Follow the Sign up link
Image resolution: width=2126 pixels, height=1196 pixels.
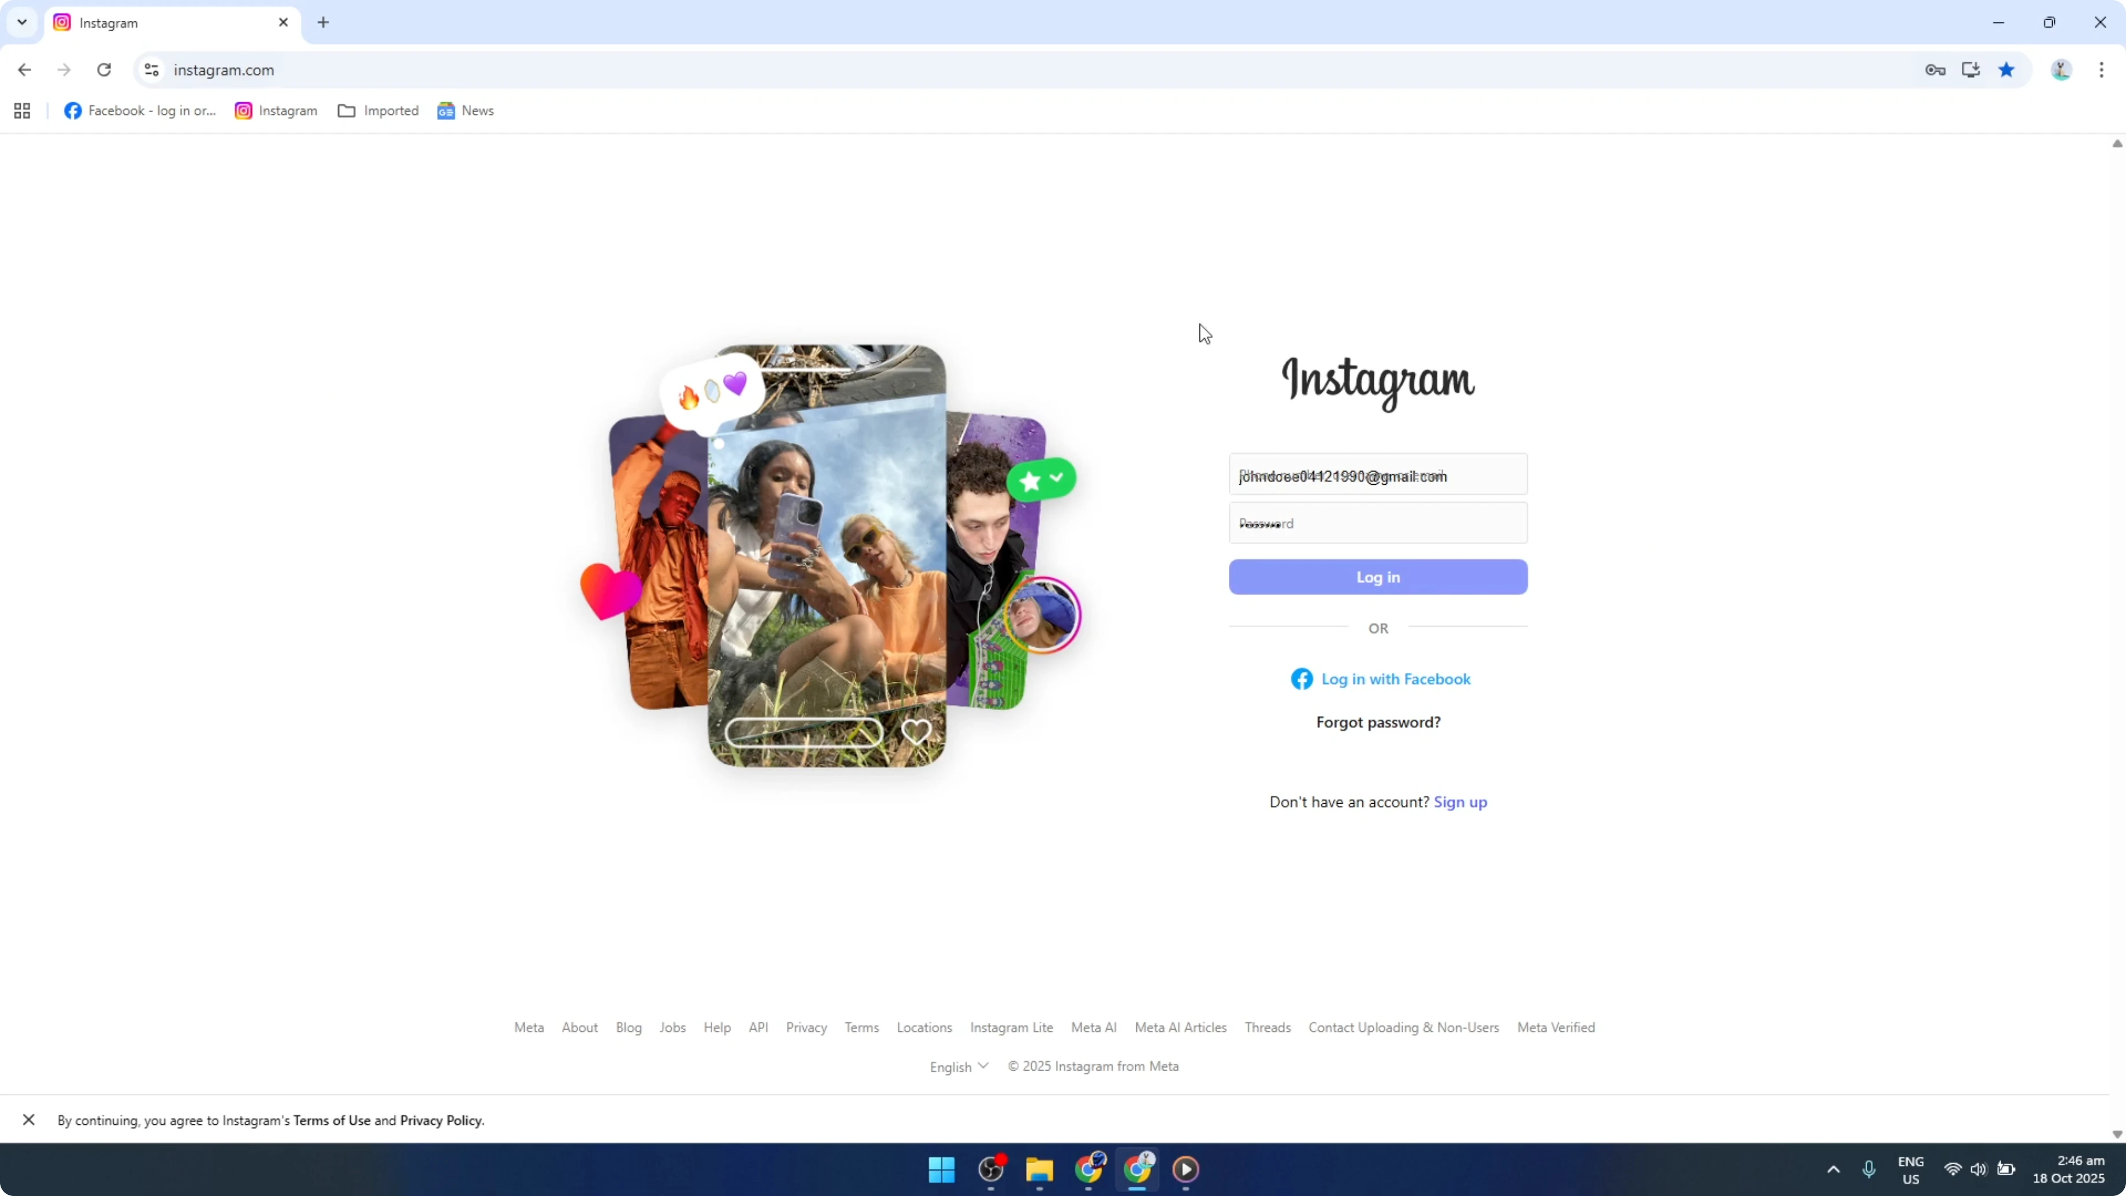1460,801
